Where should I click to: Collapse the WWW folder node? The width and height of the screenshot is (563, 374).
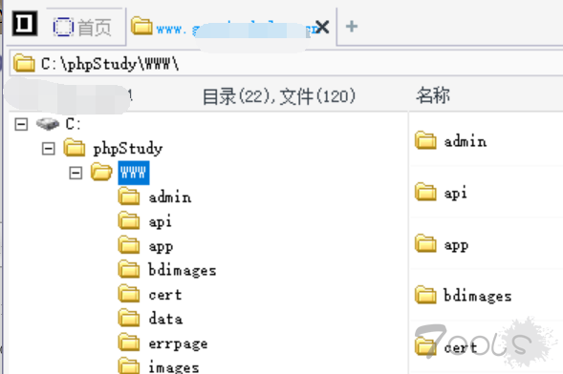coord(76,173)
